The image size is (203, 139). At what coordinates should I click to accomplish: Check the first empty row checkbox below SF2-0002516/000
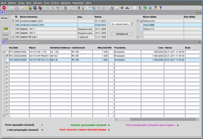pyautogui.click(x=7, y=63)
